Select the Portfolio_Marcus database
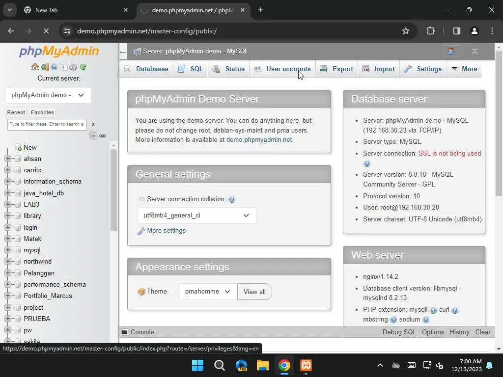Image resolution: width=503 pixels, height=377 pixels. coord(48,296)
